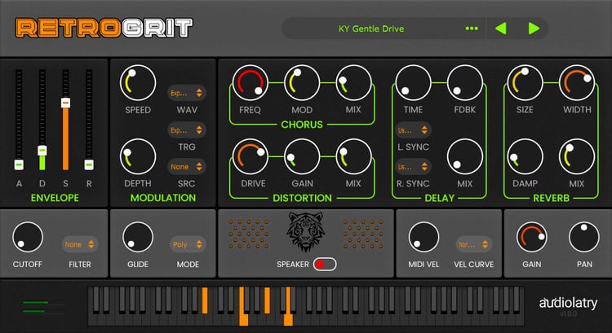Click the reverb MIX knob
Screen dimensions: 612x333
coord(577,156)
